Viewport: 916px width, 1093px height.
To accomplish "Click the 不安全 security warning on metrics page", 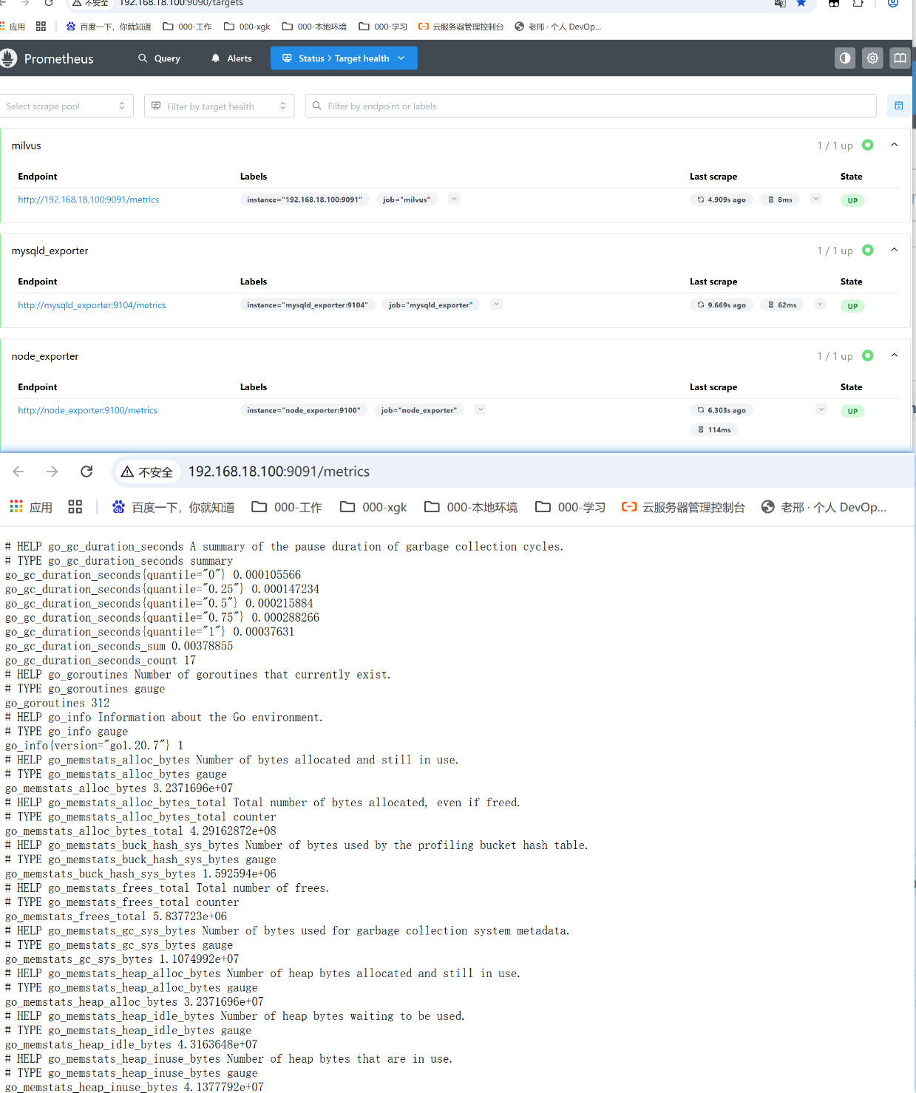I will (x=146, y=471).
